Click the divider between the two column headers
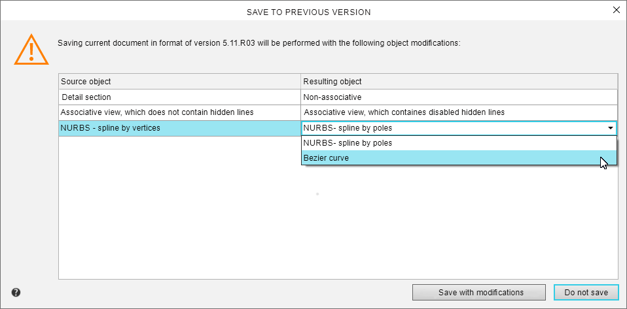Viewport: 627px width, 309px height. [300, 81]
